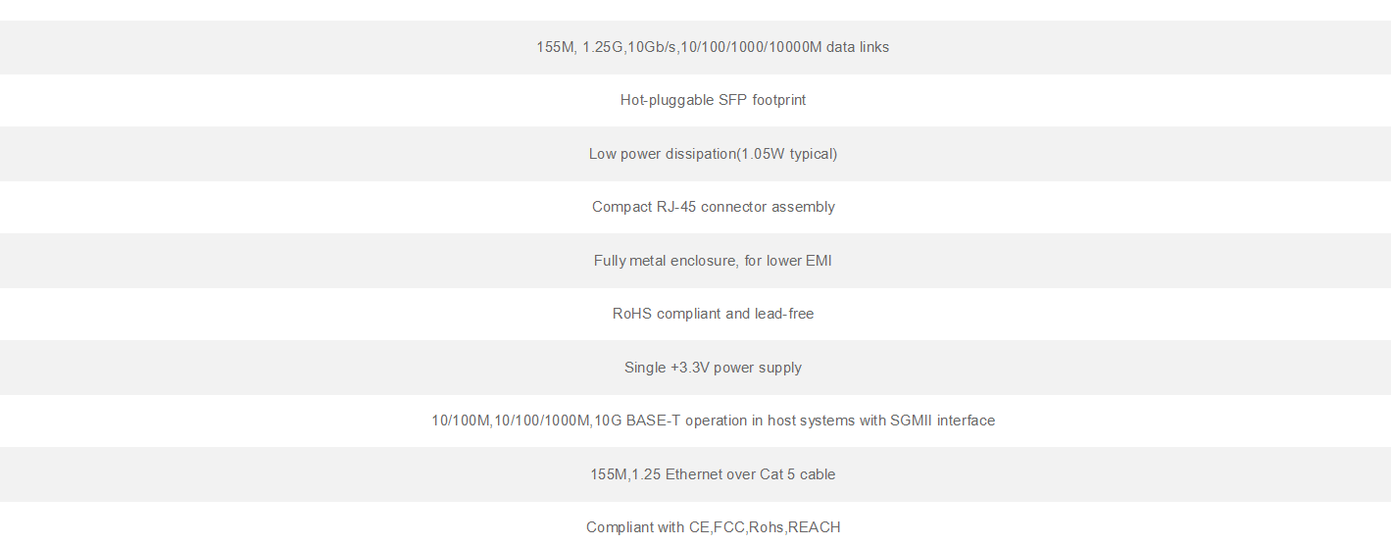Click the phrase 'SGMII interface'
1391x545 pixels.
(942, 421)
